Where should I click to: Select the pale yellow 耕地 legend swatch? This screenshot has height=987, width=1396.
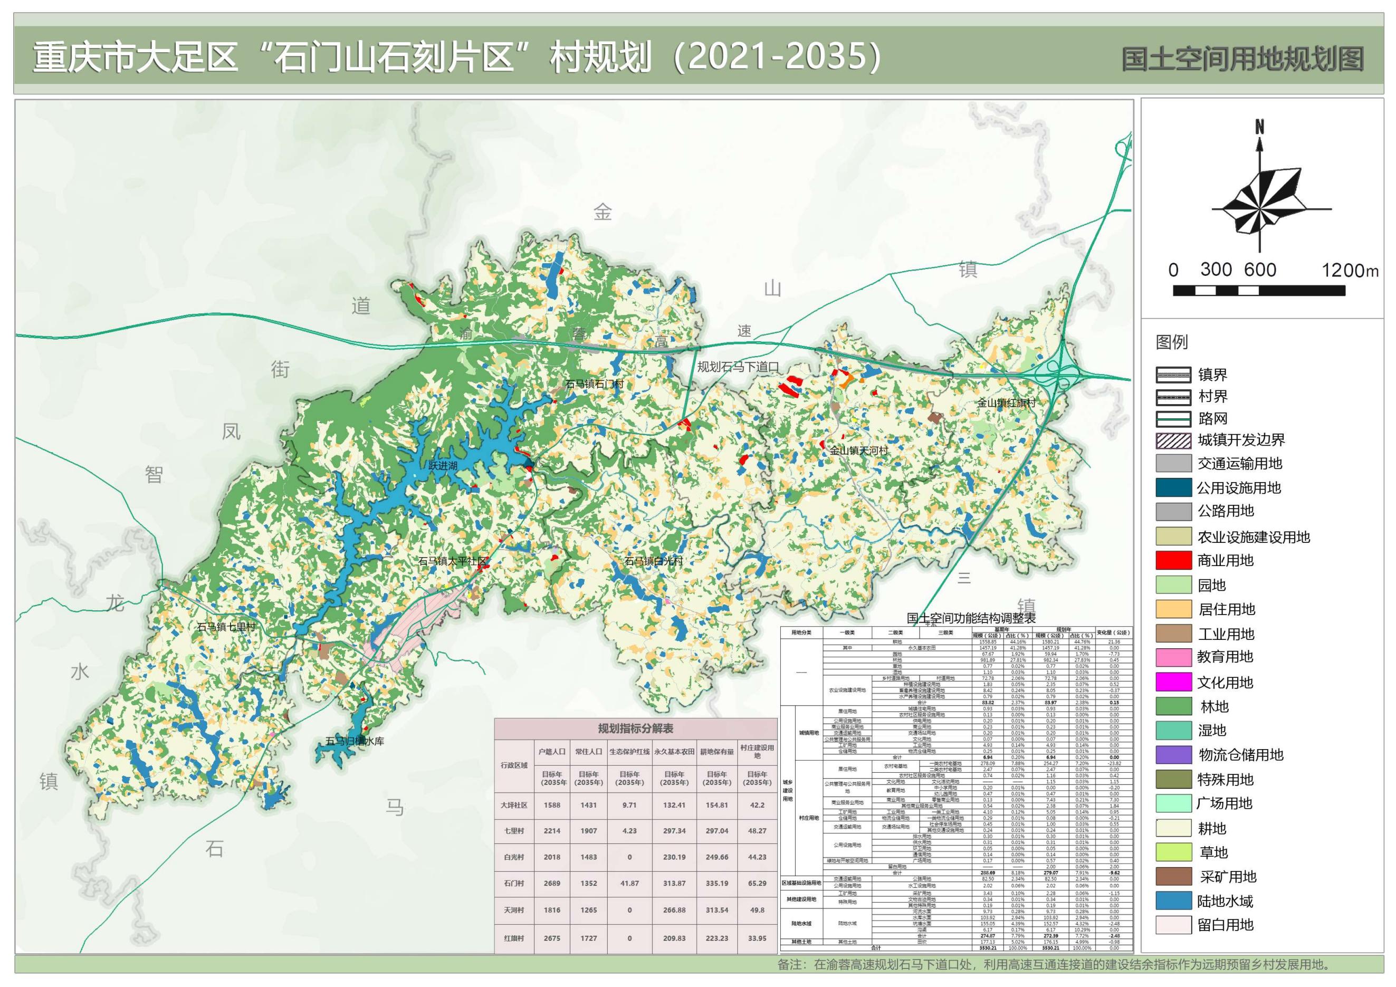coord(1173,828)
